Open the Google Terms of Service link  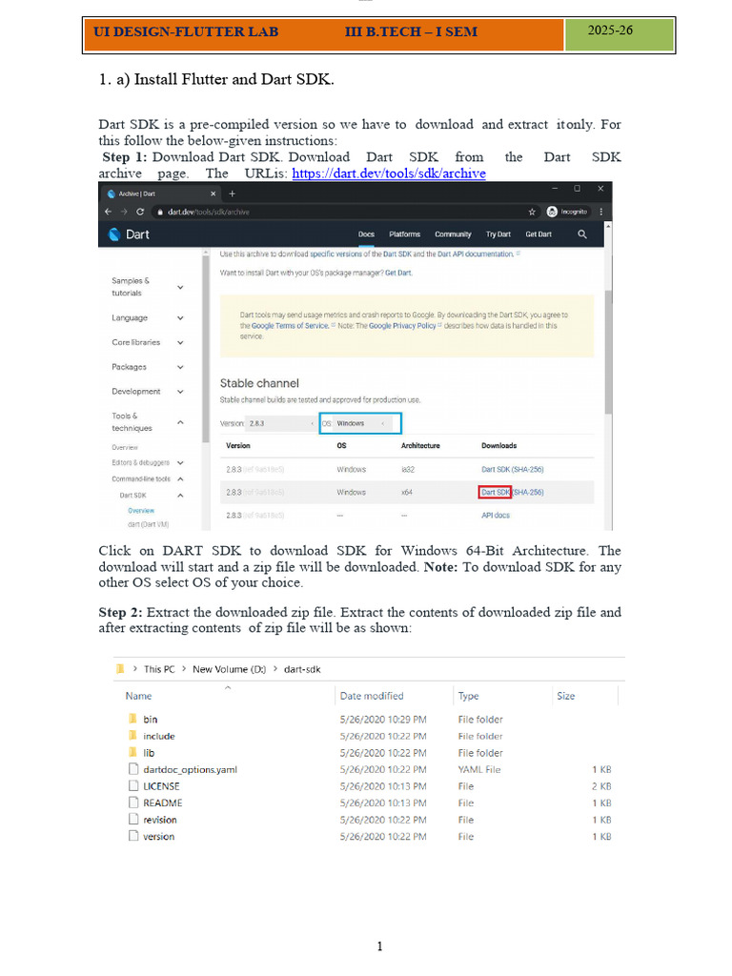pyautogui.click(x=290, y=326)
